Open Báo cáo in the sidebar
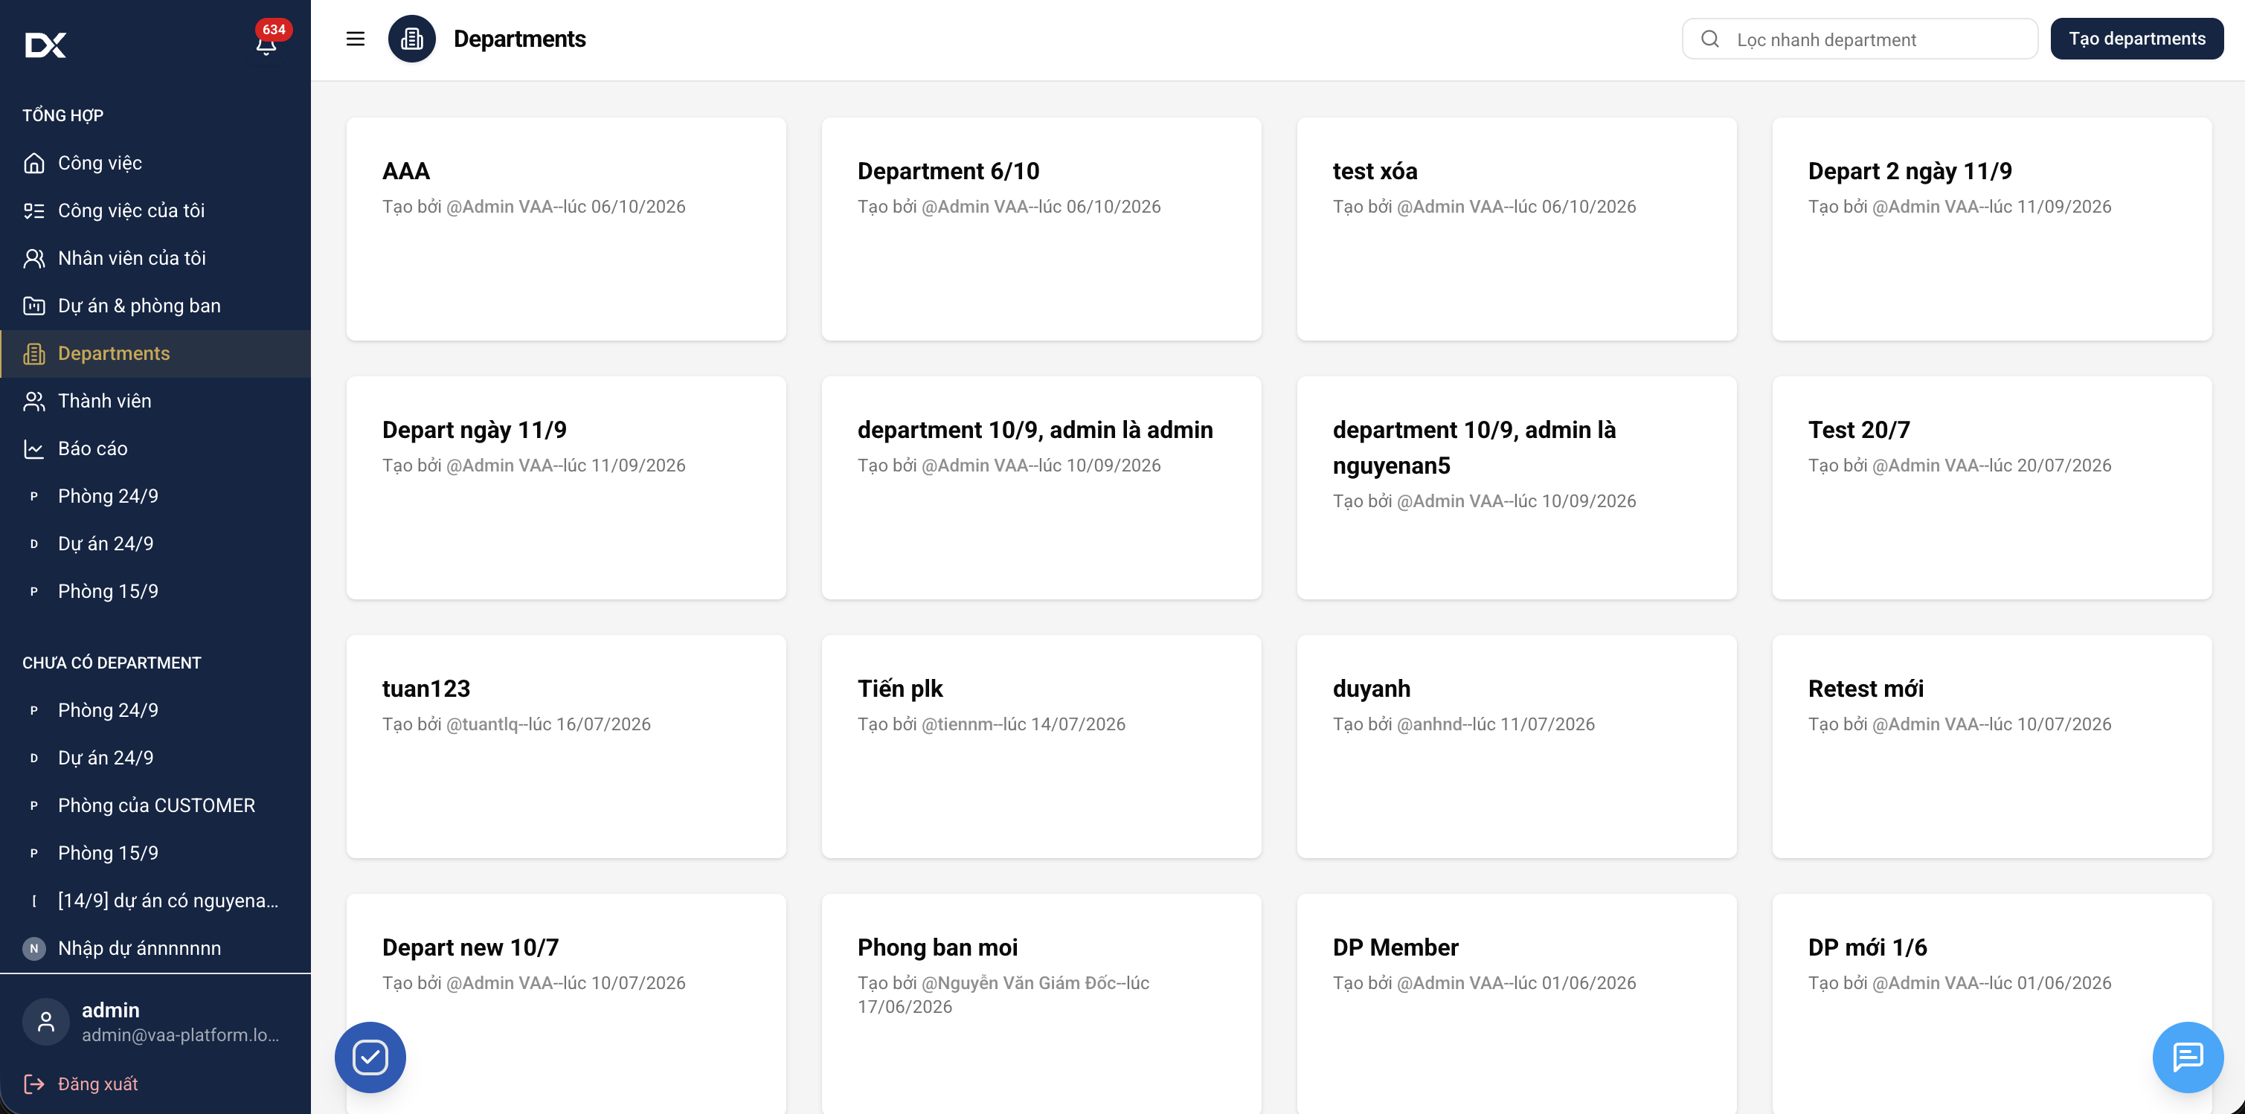This screenshot has width=2245, height=1114. point(156,448)
